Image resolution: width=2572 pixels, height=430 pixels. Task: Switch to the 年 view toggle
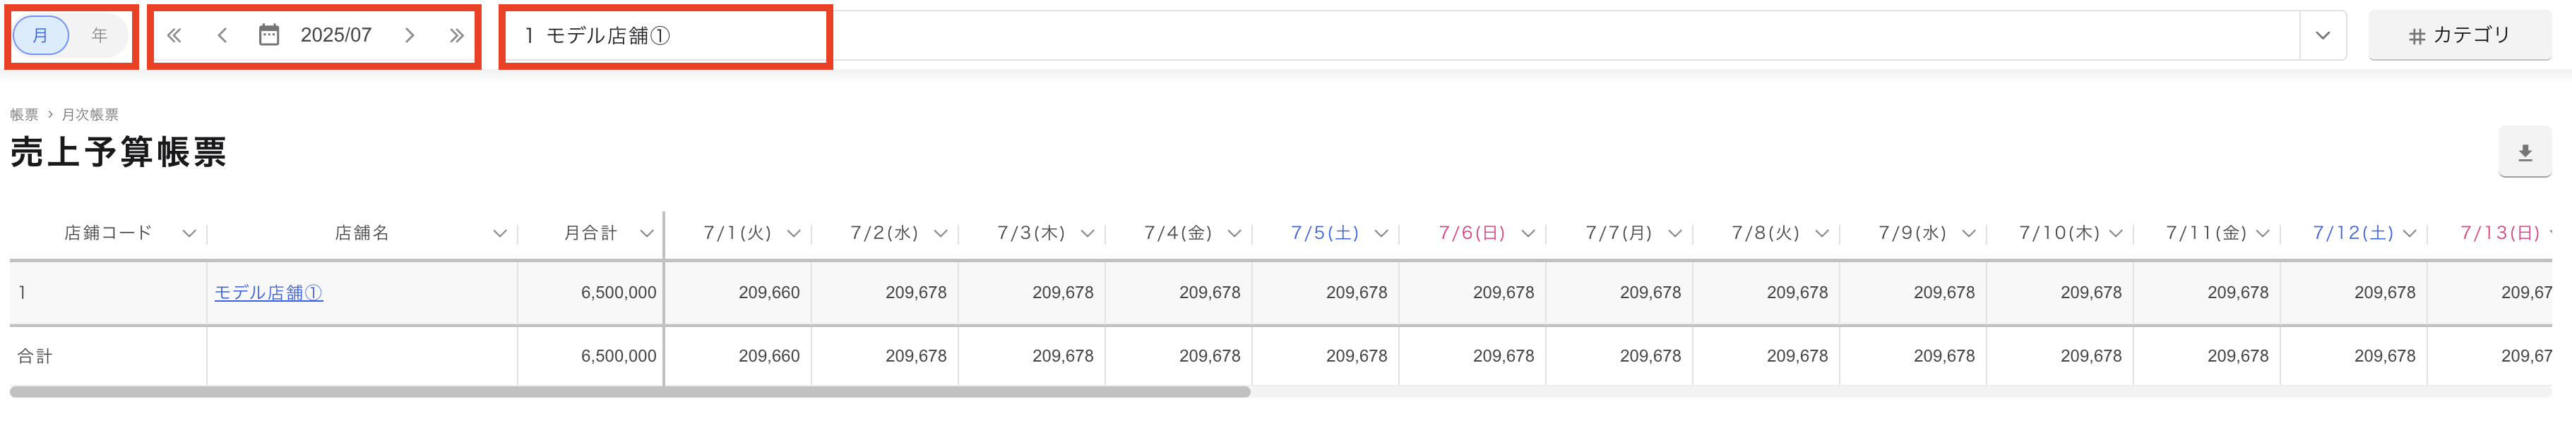(99, 35)
